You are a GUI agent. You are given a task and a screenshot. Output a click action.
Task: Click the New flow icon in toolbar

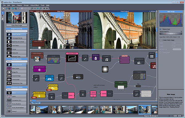(3, 9)
